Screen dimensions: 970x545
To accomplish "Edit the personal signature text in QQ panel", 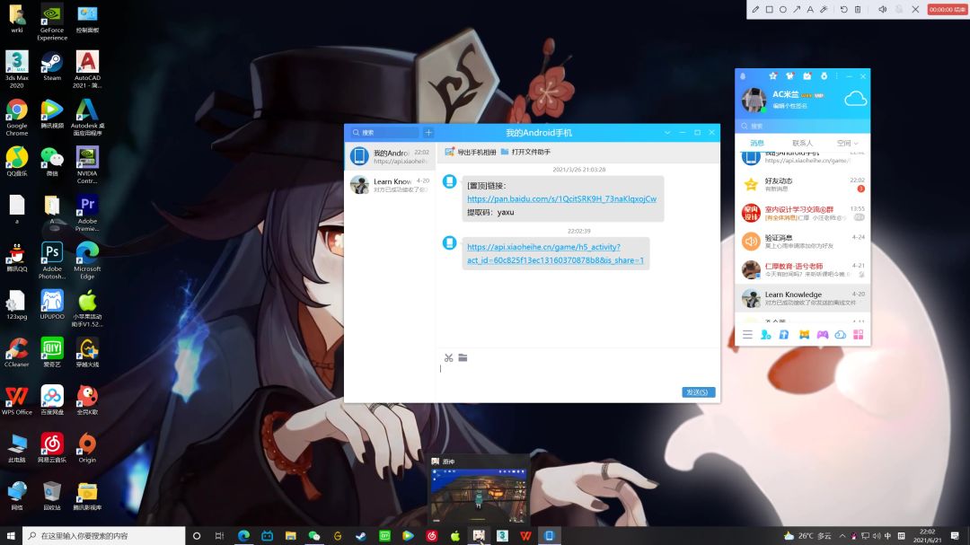I will coord(790,106).
